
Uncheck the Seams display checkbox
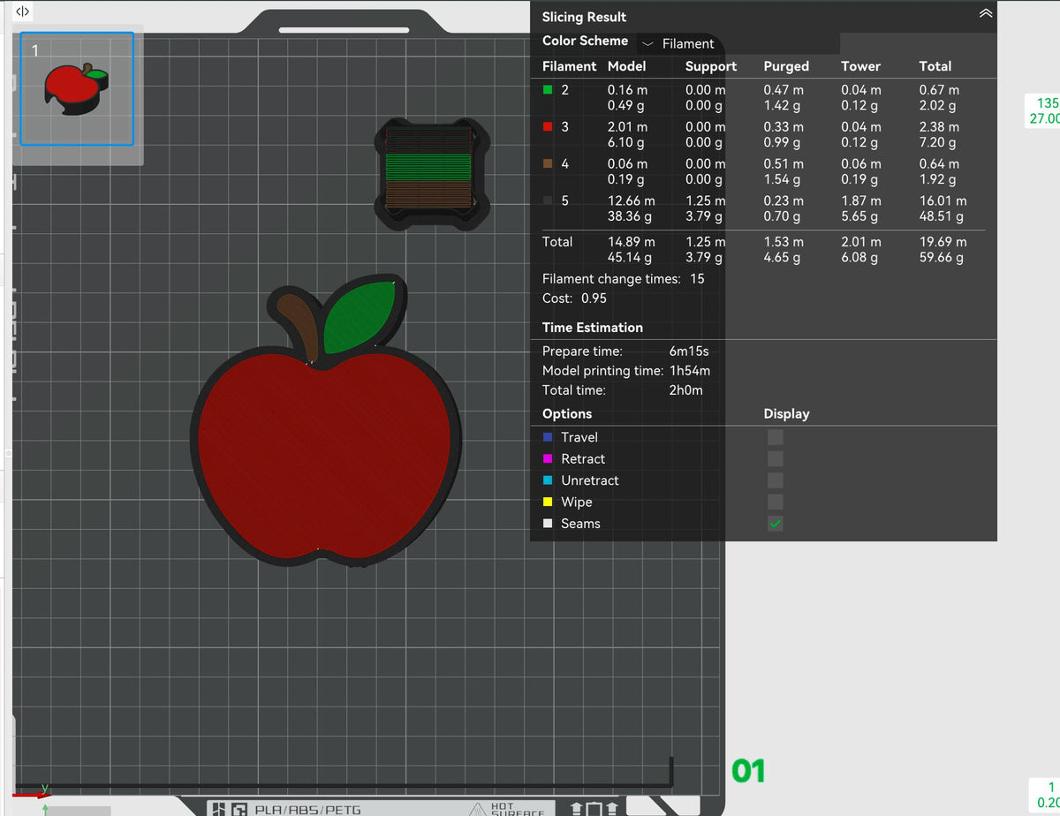click(x=775, y=524)
